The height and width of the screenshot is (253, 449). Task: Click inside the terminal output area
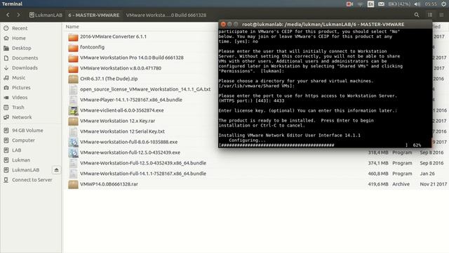click(325, 88)
